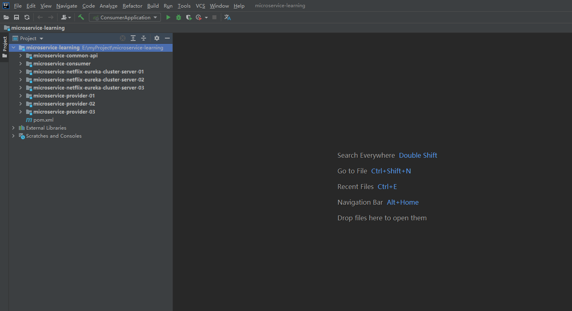Run ConsumerApplication with the green play icon
572x311 pixels.
pyautogui.click(x=168, y=17)
